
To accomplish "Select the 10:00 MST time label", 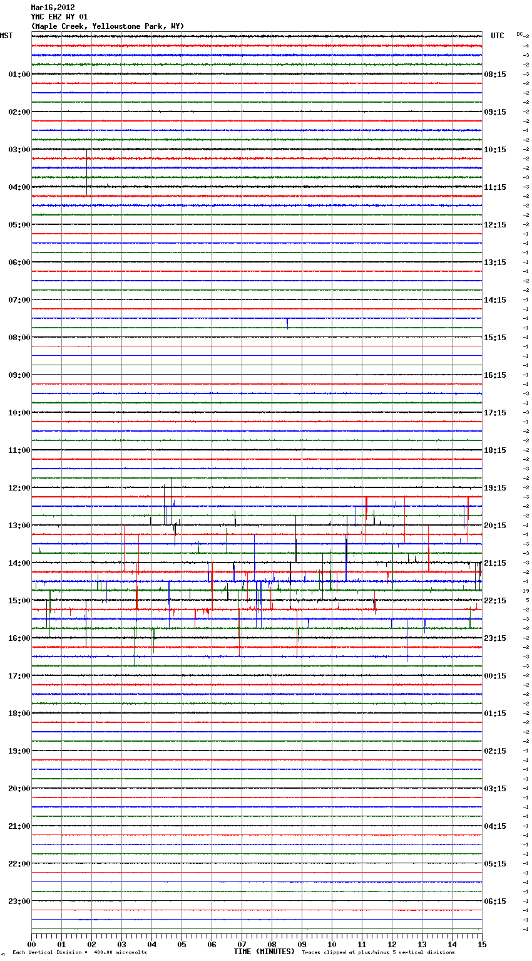I will (x=19, y=413).
